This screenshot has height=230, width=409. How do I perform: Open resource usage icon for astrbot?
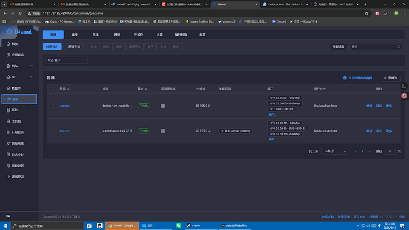pos(163,131)
